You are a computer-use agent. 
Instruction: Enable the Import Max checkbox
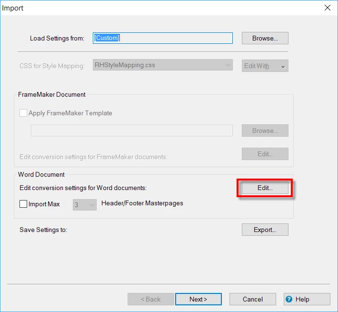(x=23, y=204)
